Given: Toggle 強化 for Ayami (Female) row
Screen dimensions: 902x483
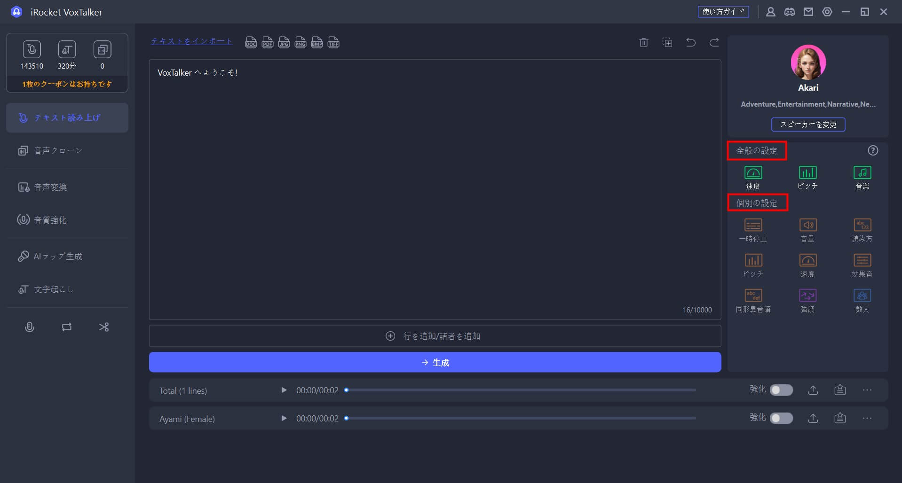Looking at the screenshot, I should (x=781, y=418).
